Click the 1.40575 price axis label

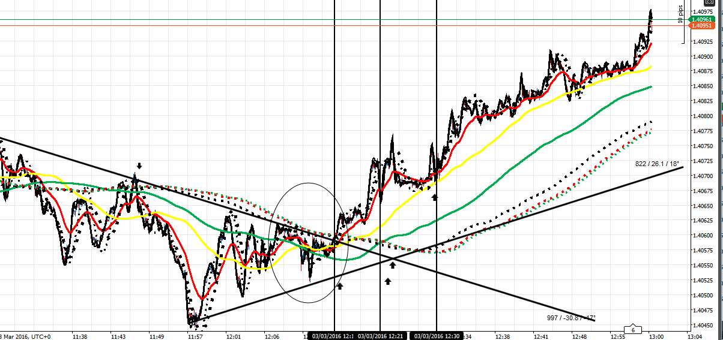(703, 251)
